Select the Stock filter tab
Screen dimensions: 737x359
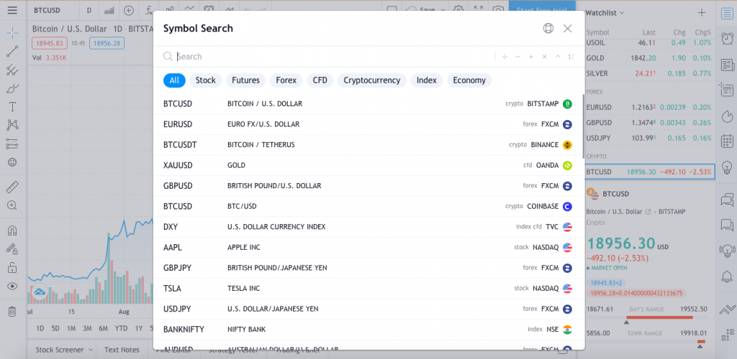point(205,80)
